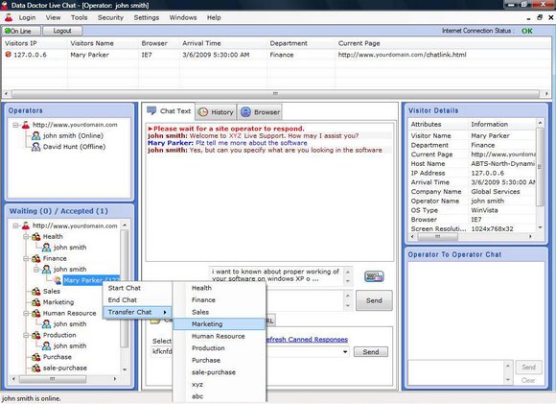This screenshot has height=404, width=556.
Task: Click the Purchase department group icon
Action: point(35,357)
